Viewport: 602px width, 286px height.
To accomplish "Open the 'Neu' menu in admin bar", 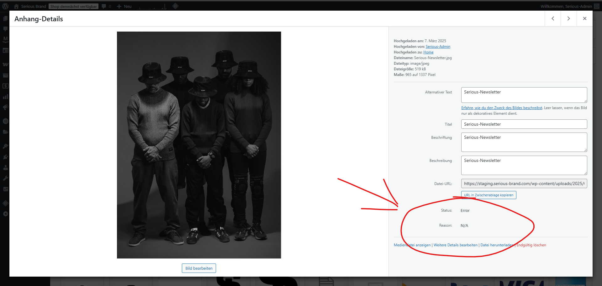I will [124, 6].
